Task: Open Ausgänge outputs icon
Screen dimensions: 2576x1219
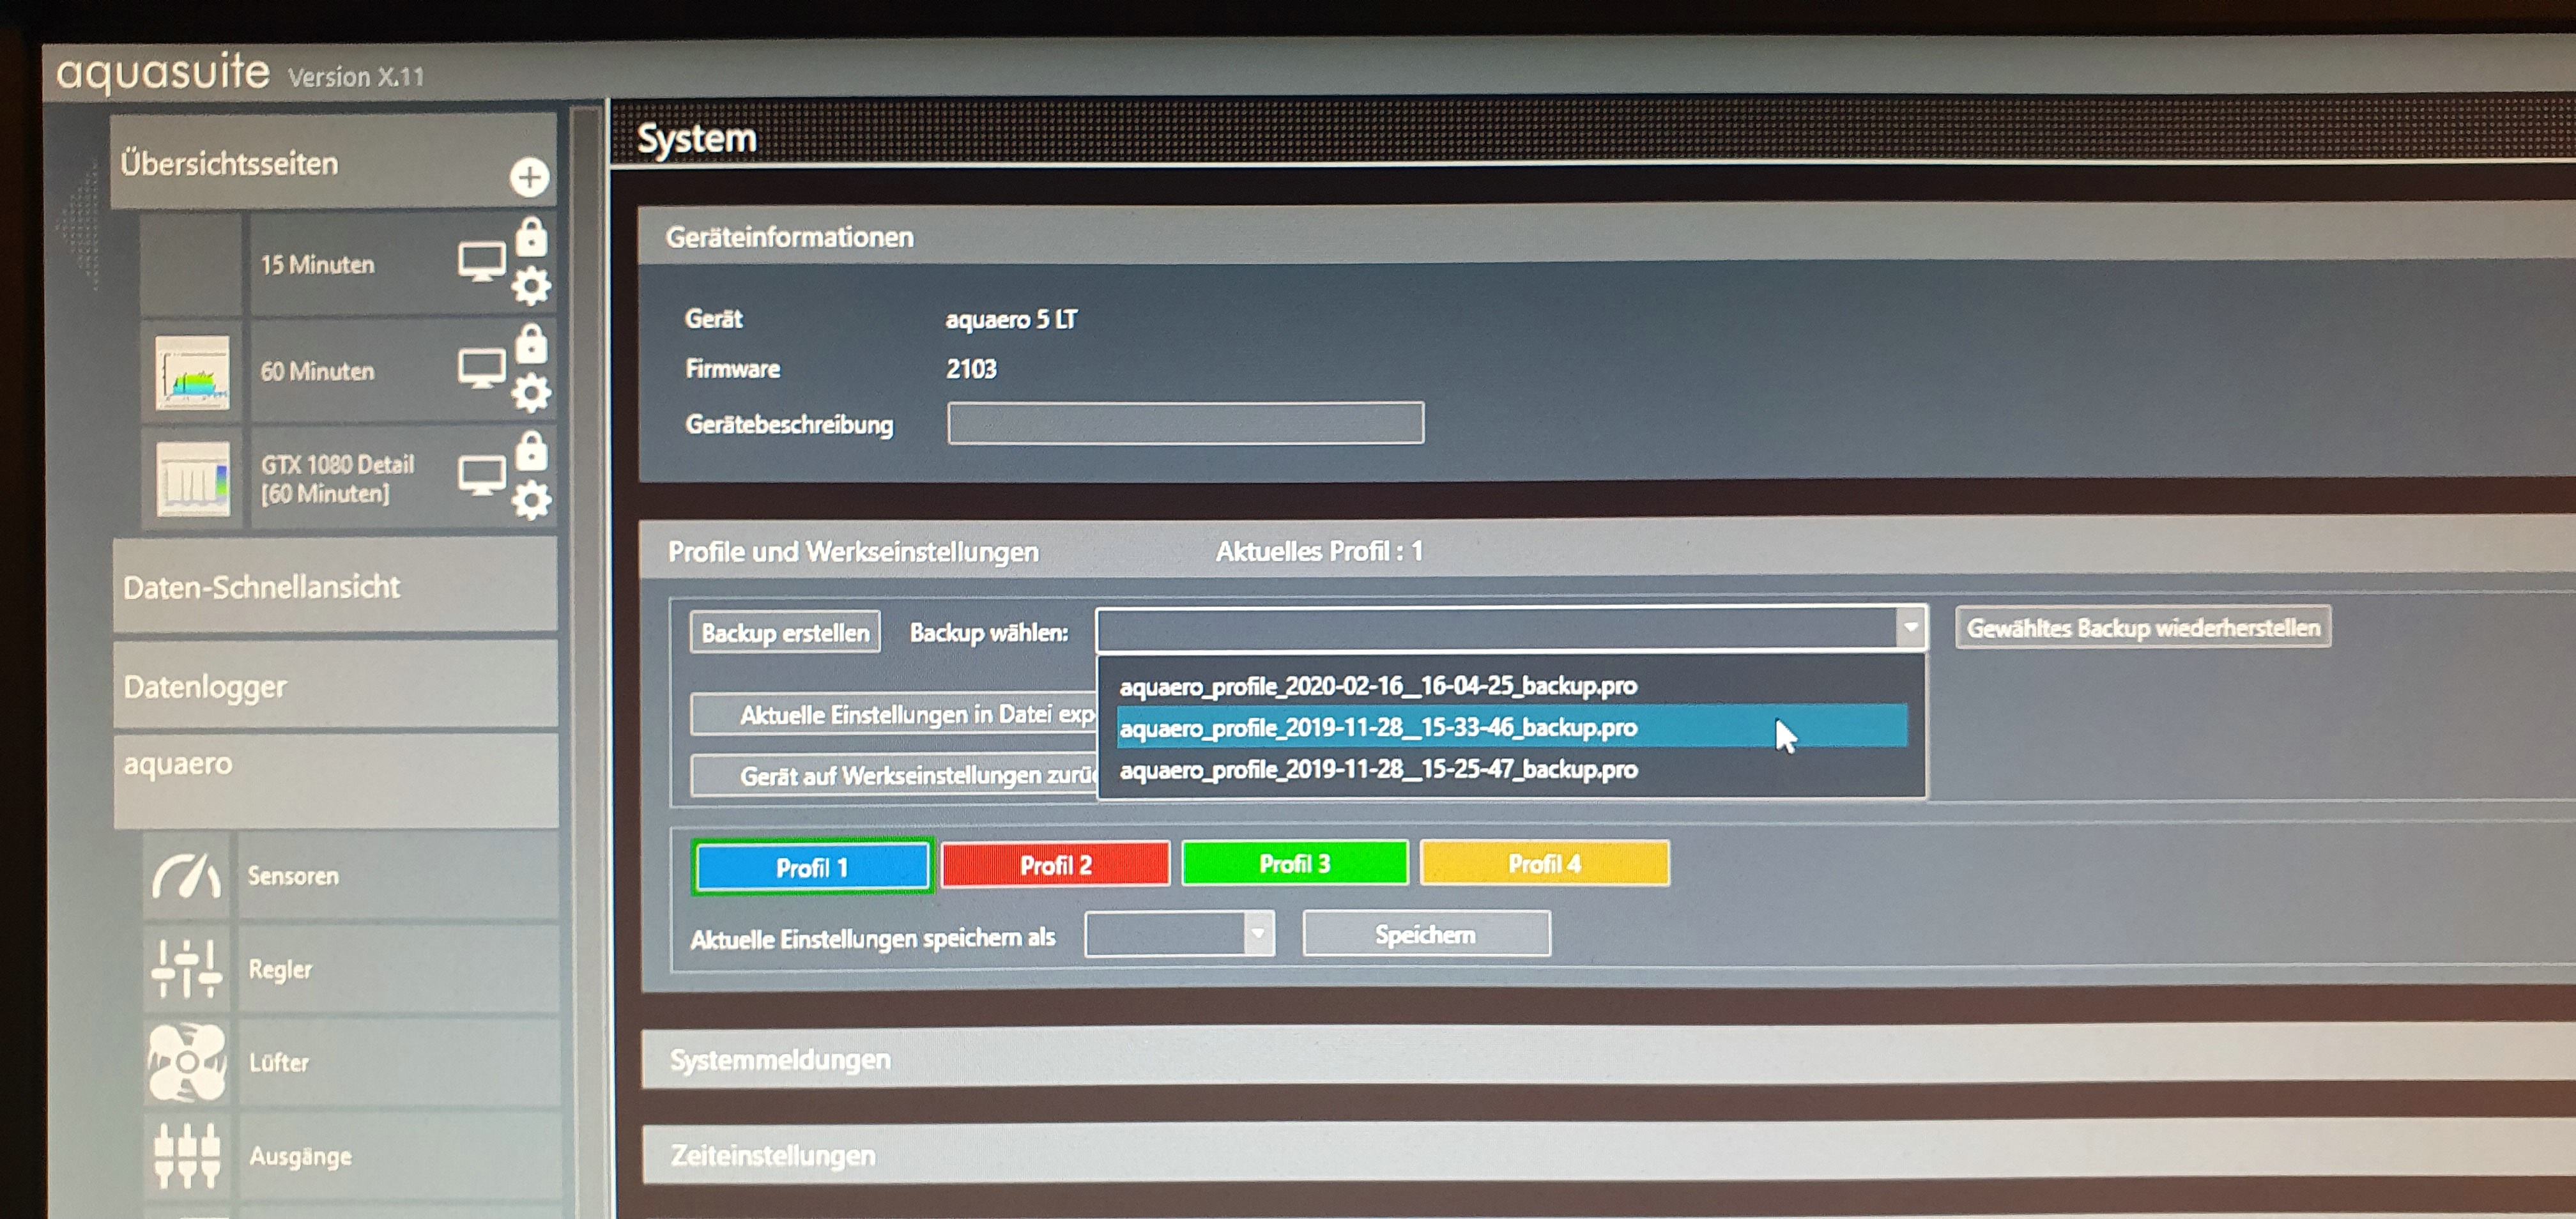Action: click(x=187, y=1155)
